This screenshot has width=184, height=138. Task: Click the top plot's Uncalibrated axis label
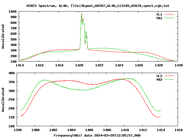click(3, 37)
